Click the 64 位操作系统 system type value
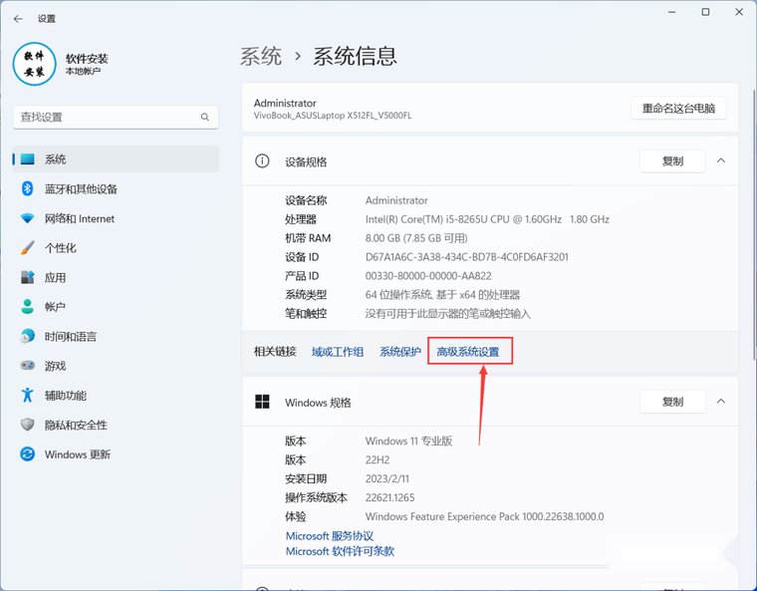The image size is (757, 591). click(442, 295)
